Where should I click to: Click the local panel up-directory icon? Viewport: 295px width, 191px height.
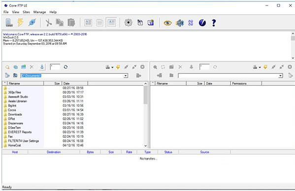[15, 75]
